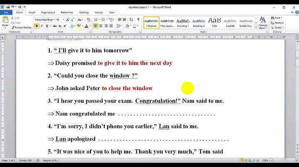This screenshot has width=299, height=167.
Task: Click the Shrink Font icon
Action: coord(72,20)
